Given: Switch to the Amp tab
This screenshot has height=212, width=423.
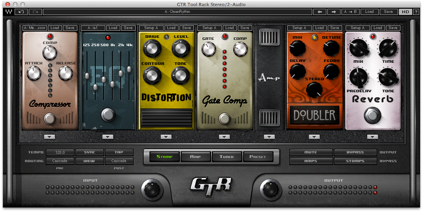Looking at the screenshot, I should 196,157.
